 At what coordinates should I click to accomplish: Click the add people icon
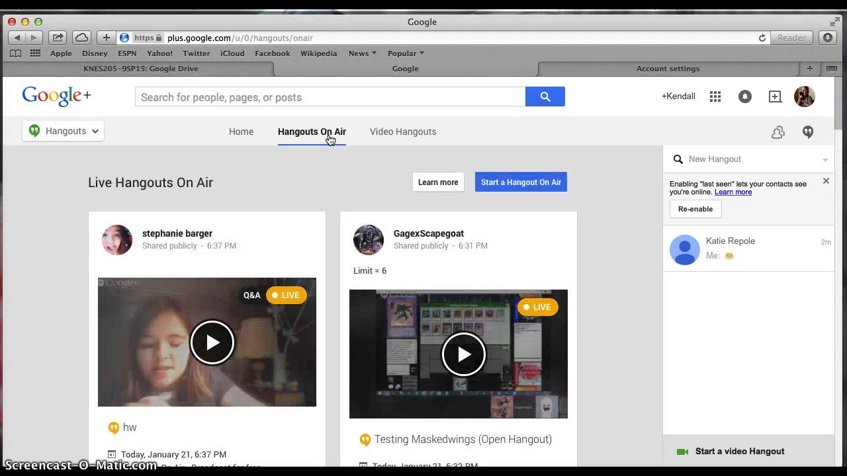click(x=778, y=132)
